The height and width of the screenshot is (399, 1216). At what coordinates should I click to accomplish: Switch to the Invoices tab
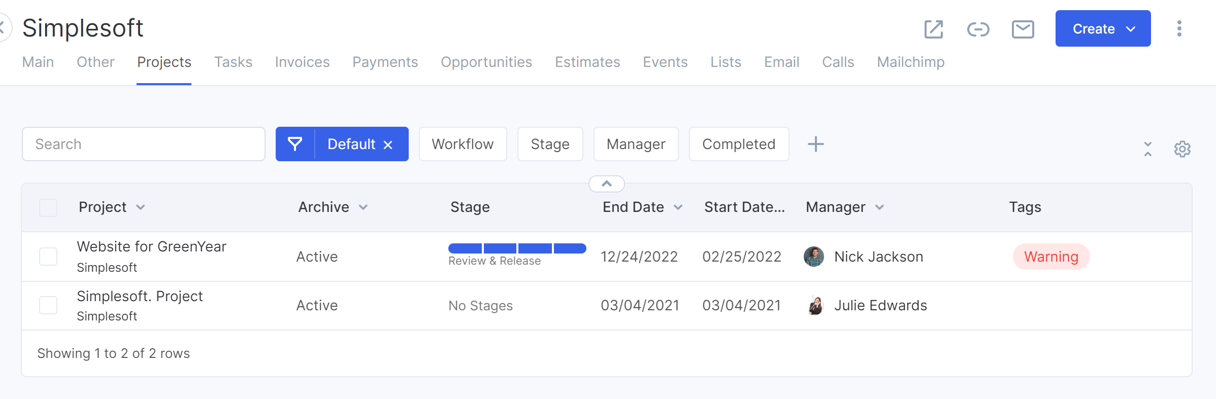click(x=302, y=62)
